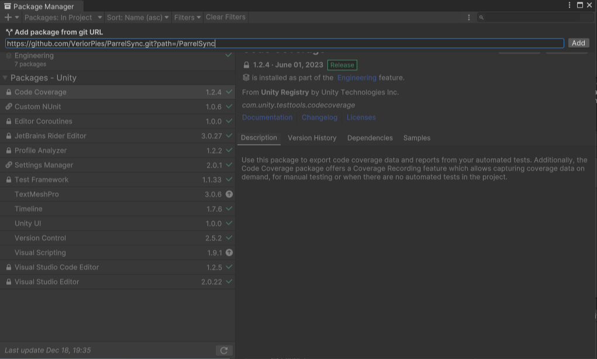
Task: Click lock icon beside Code Coverage row
Action: coord(8,92)
